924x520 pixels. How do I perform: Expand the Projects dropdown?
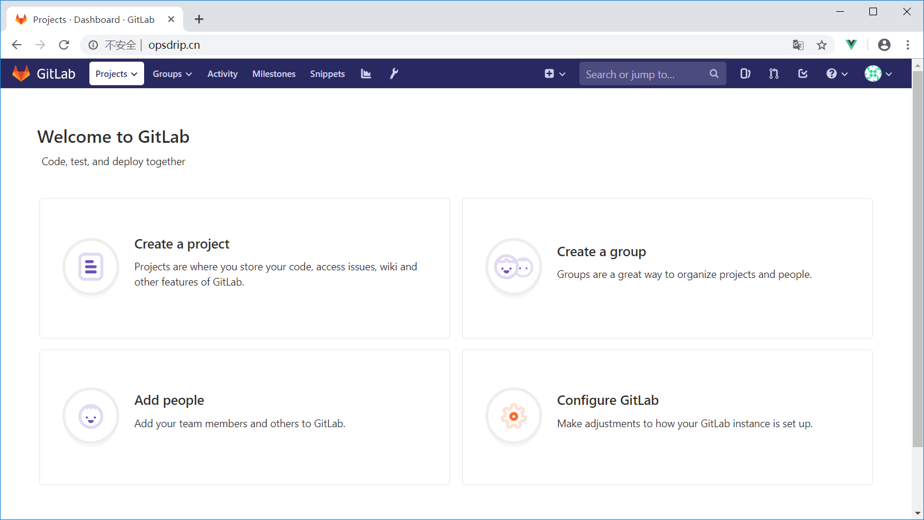click(116, 73)
